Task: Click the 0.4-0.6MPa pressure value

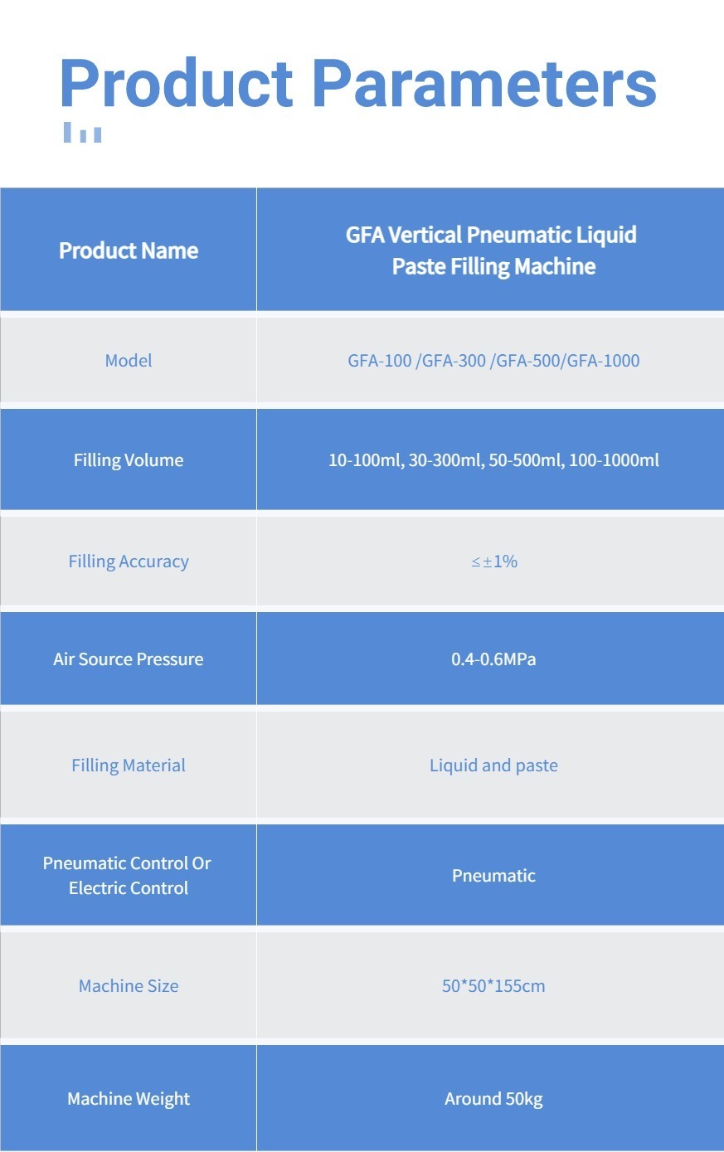Action: pos(493,659)
